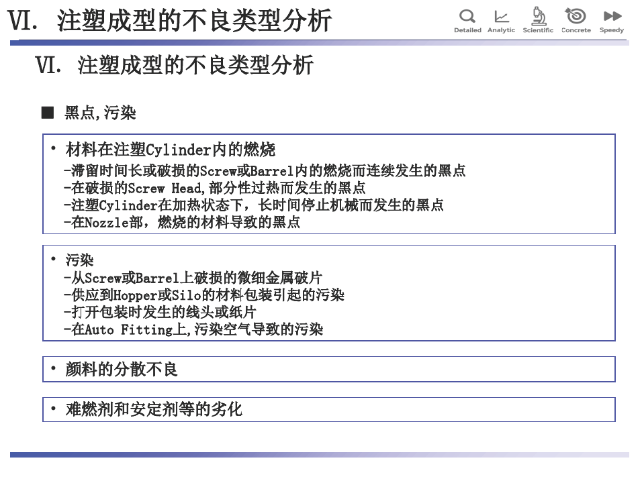Screen dimensions: 642x481
Task: Select the line about 微细金属破片
Action: click(x=193, y=278)
